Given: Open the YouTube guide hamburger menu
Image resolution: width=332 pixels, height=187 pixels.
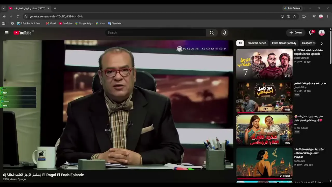Looking at the screenshot, I should pos(7,33).
